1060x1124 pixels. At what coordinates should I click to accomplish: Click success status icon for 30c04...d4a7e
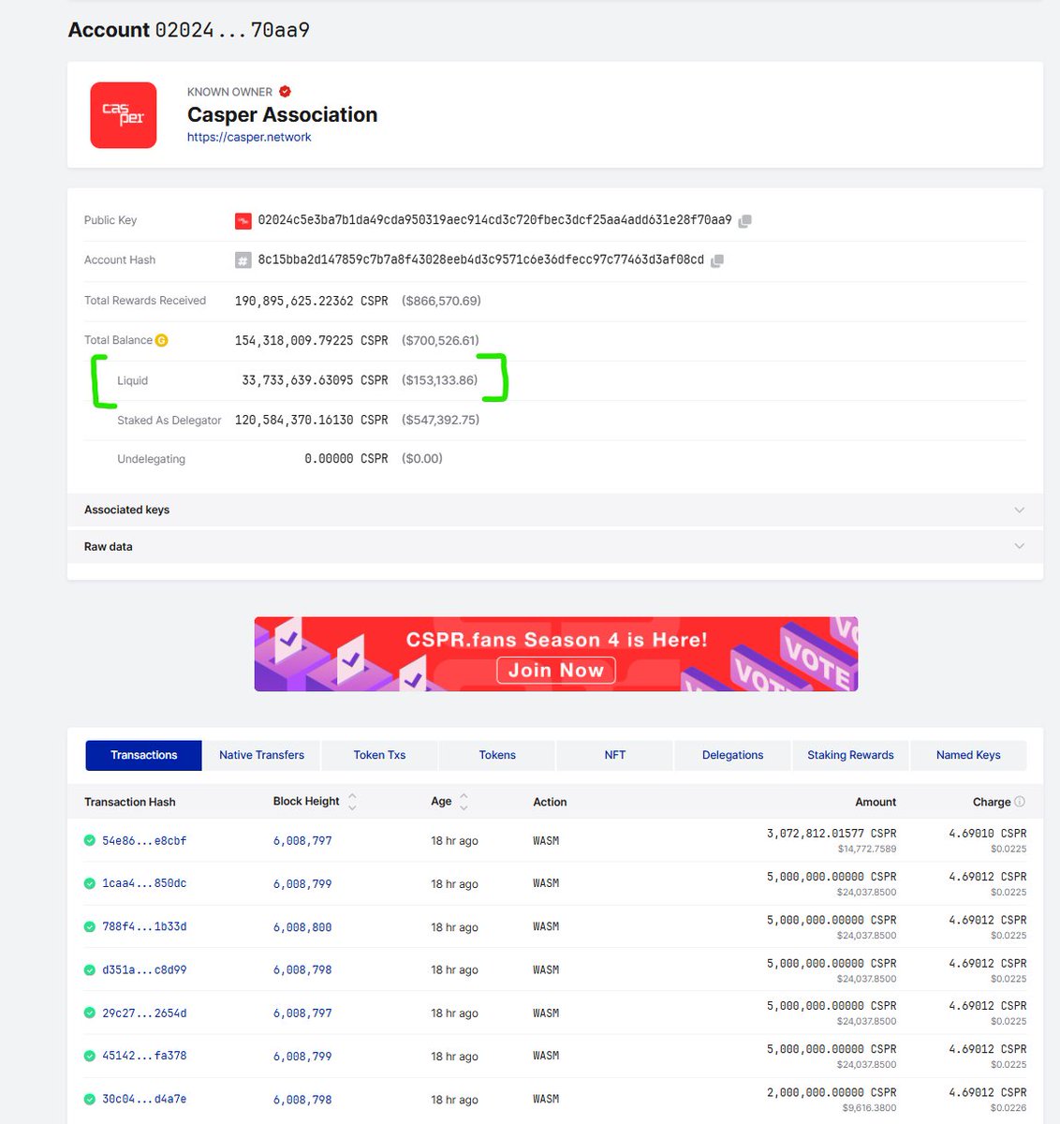pyautogui.click(x=90, y=1099)
